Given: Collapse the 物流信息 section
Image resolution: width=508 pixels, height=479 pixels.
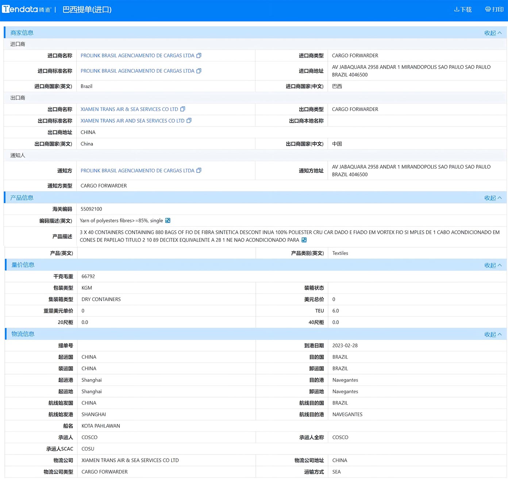Looking at the screenshot, I should (x=493, y=334).
